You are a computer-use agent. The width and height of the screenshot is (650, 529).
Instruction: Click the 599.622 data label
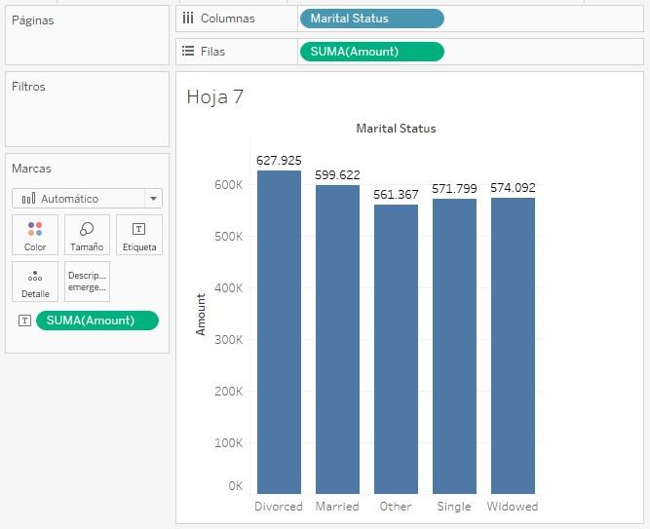(x=337, y=175)
